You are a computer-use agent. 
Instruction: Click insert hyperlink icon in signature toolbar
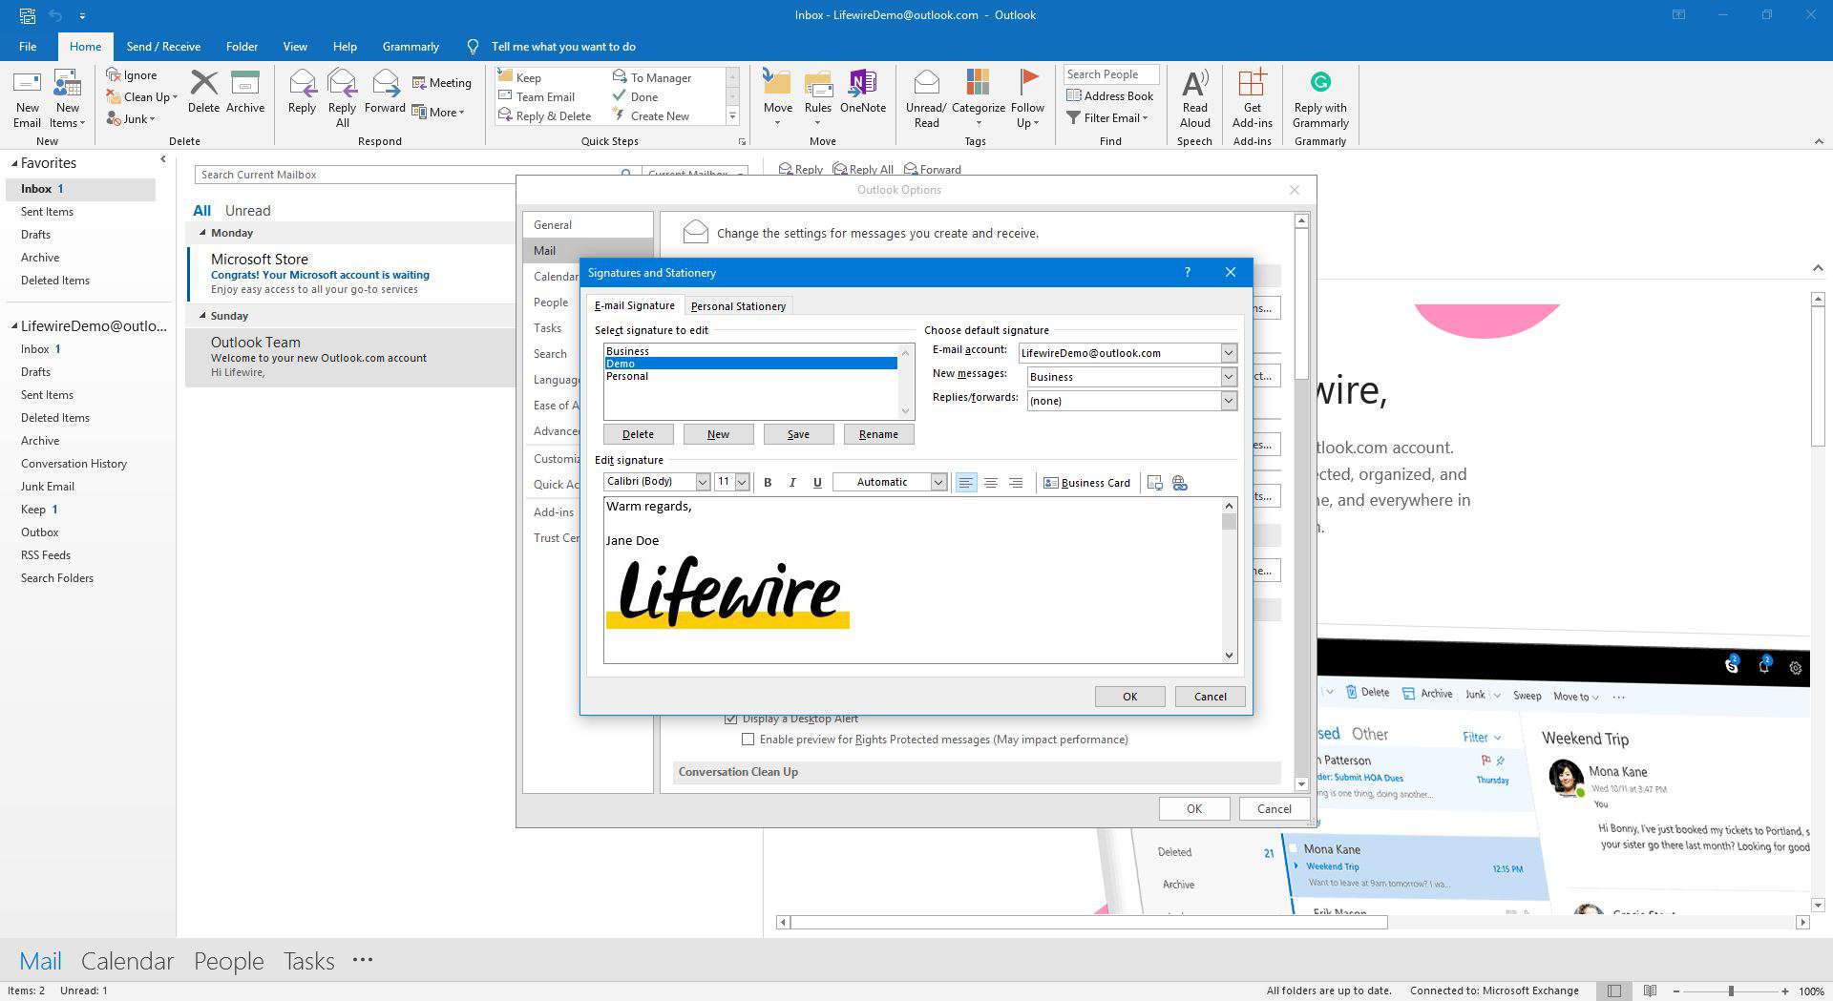click(1180, 483)
